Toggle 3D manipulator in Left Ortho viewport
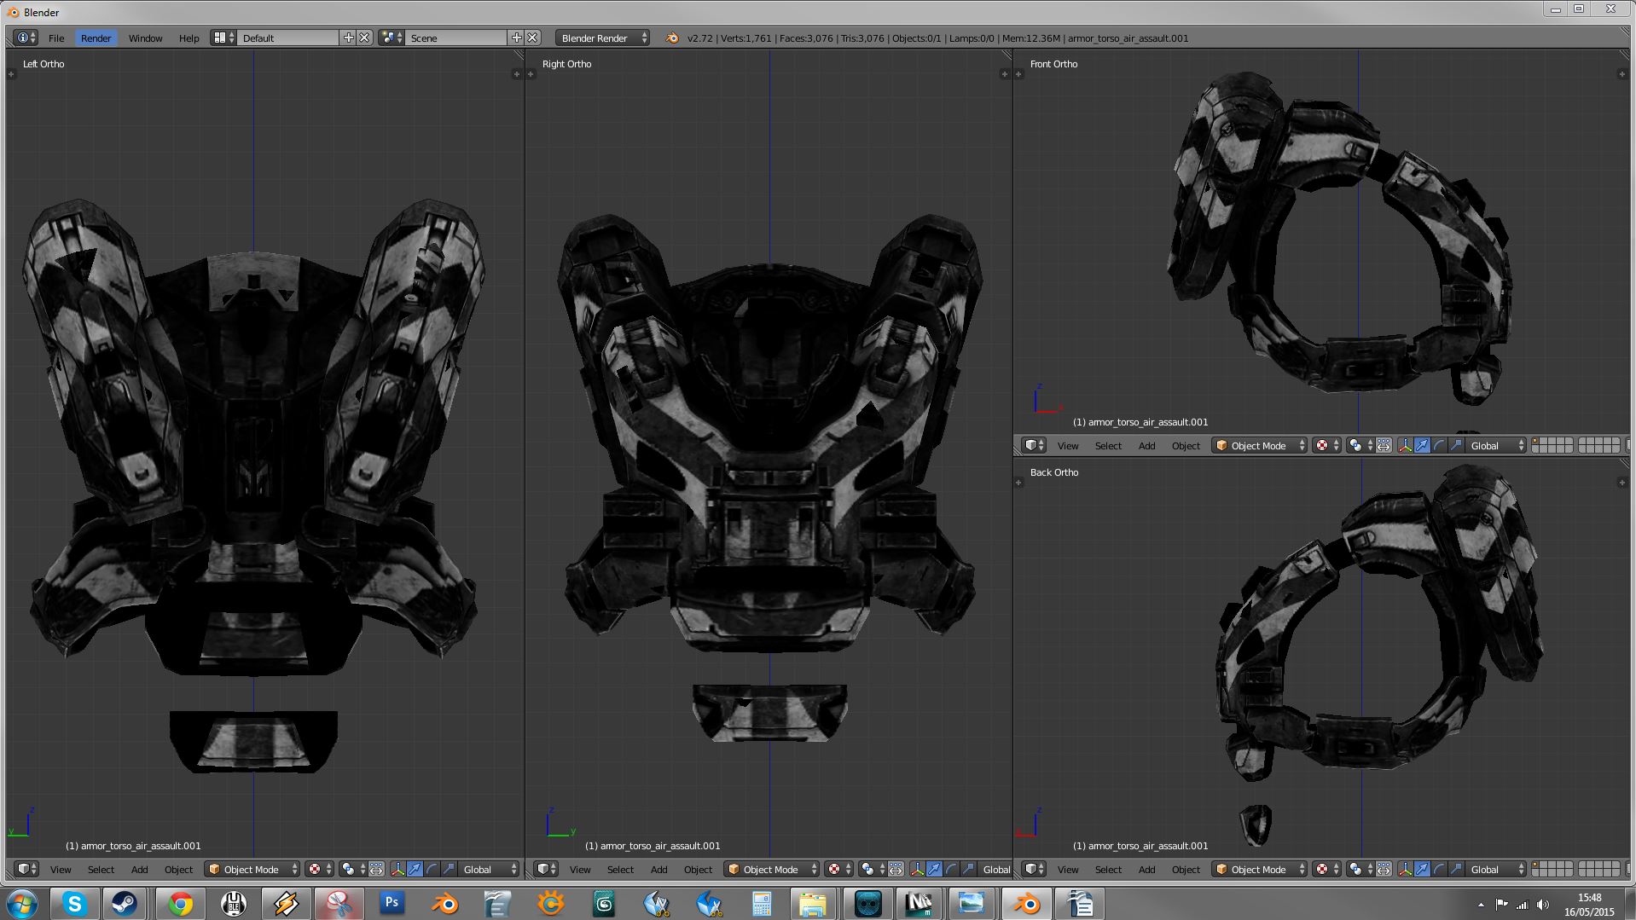The image size is (1636, 920). (x=397, y=869)
